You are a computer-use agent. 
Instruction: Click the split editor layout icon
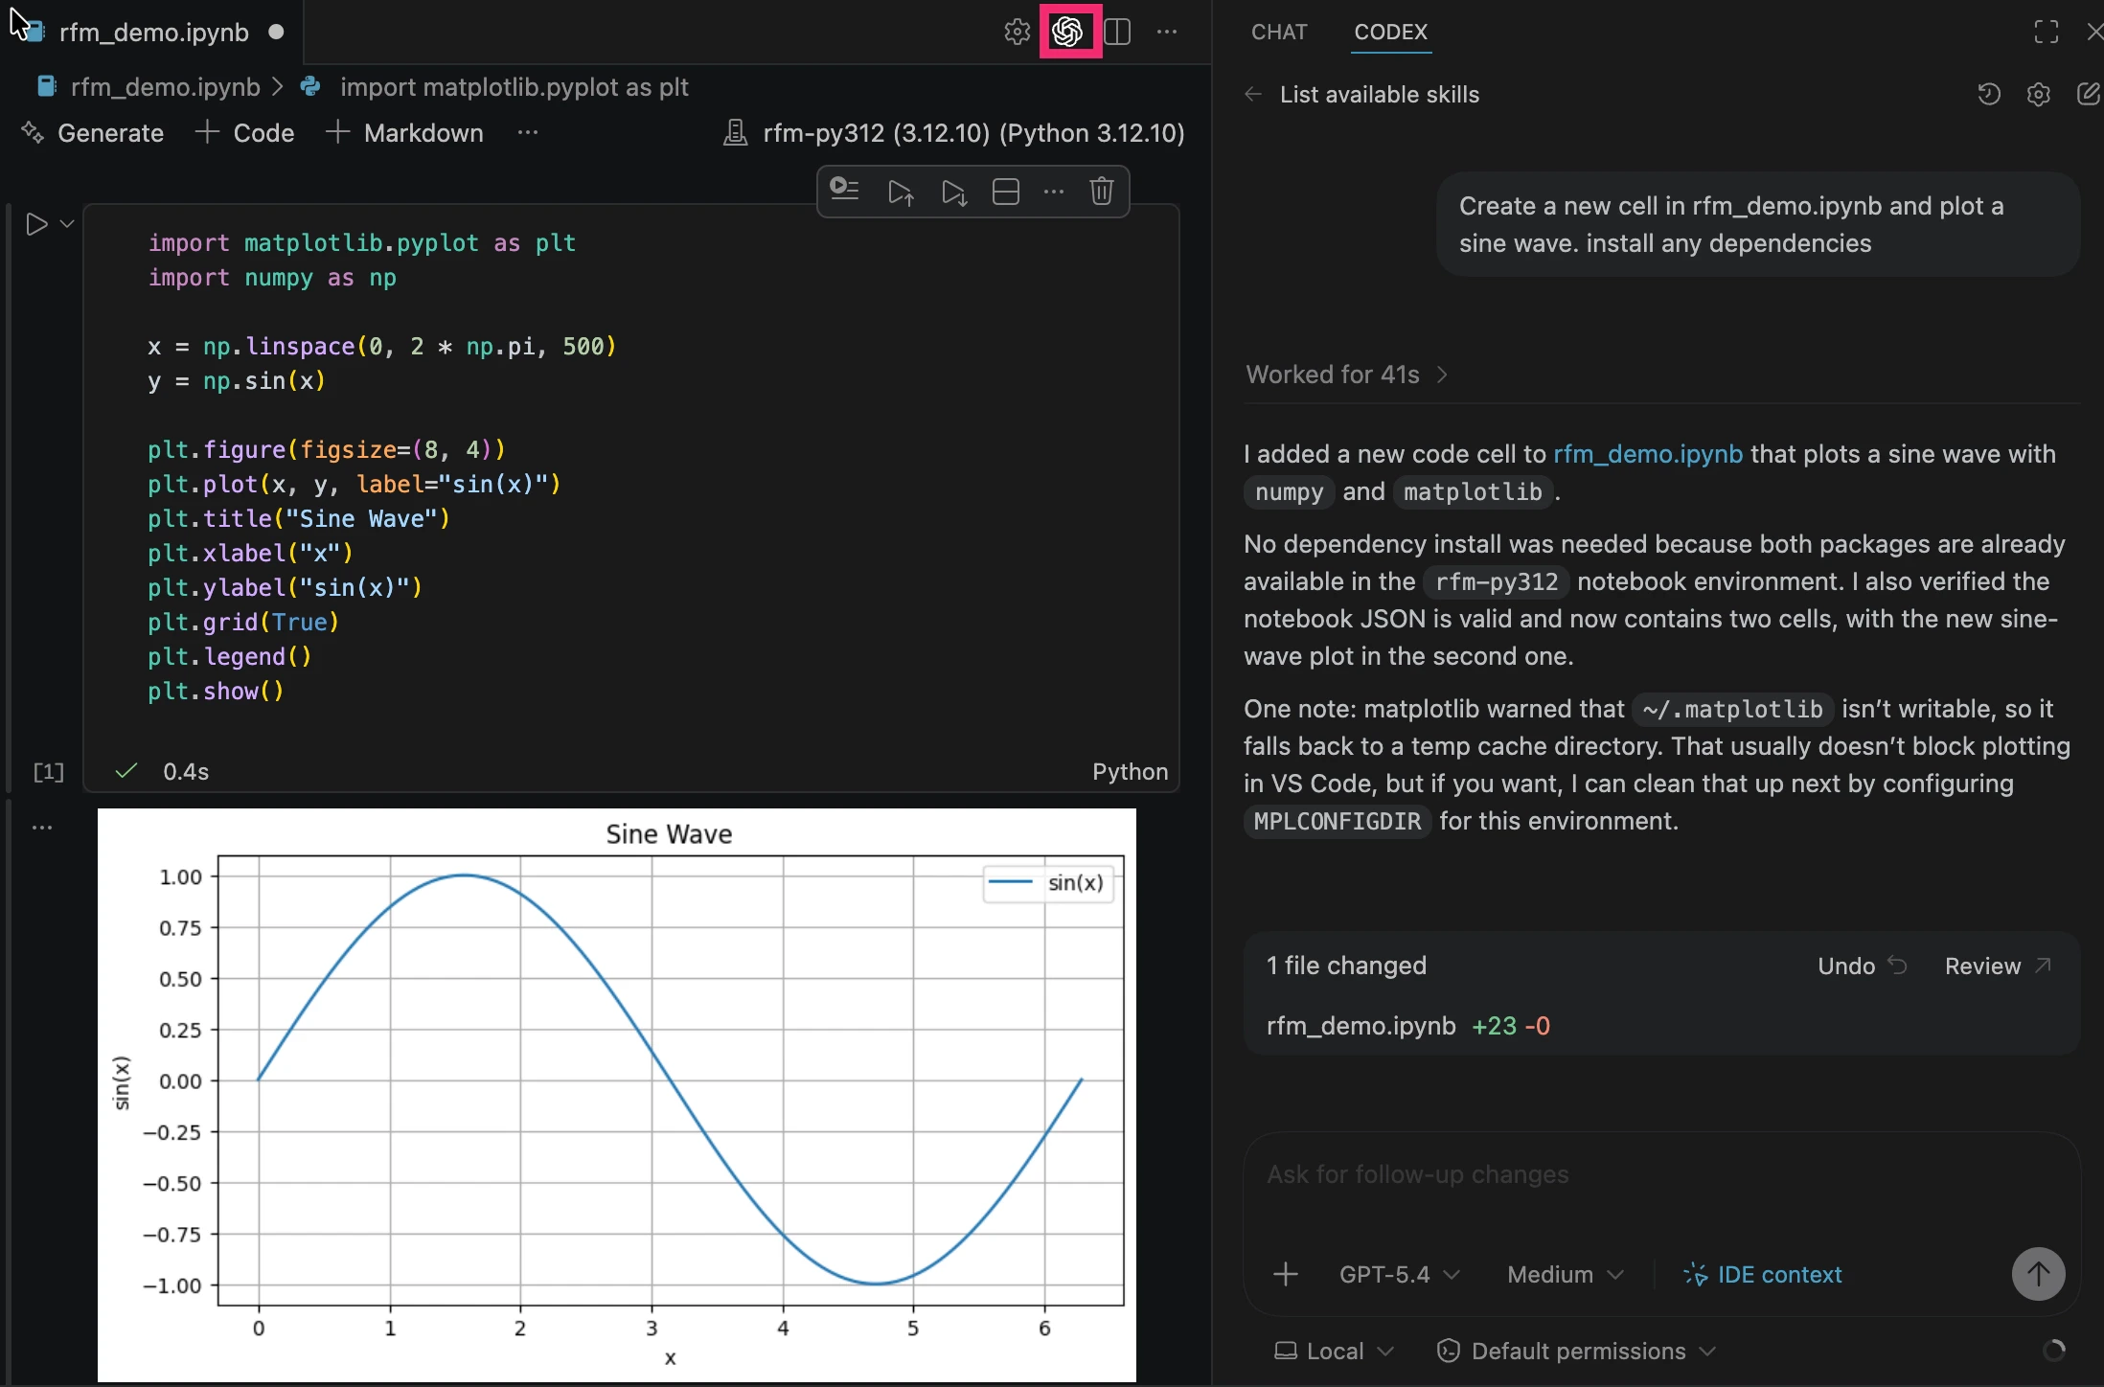pos(1117,32)
